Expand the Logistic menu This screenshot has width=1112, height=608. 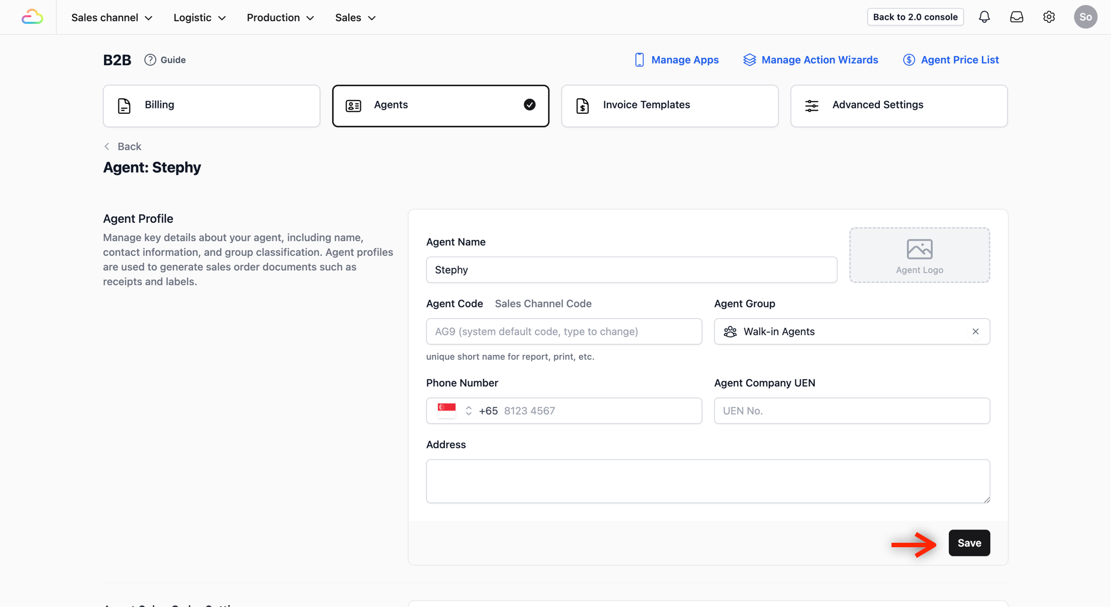click(x=200, y=18)
